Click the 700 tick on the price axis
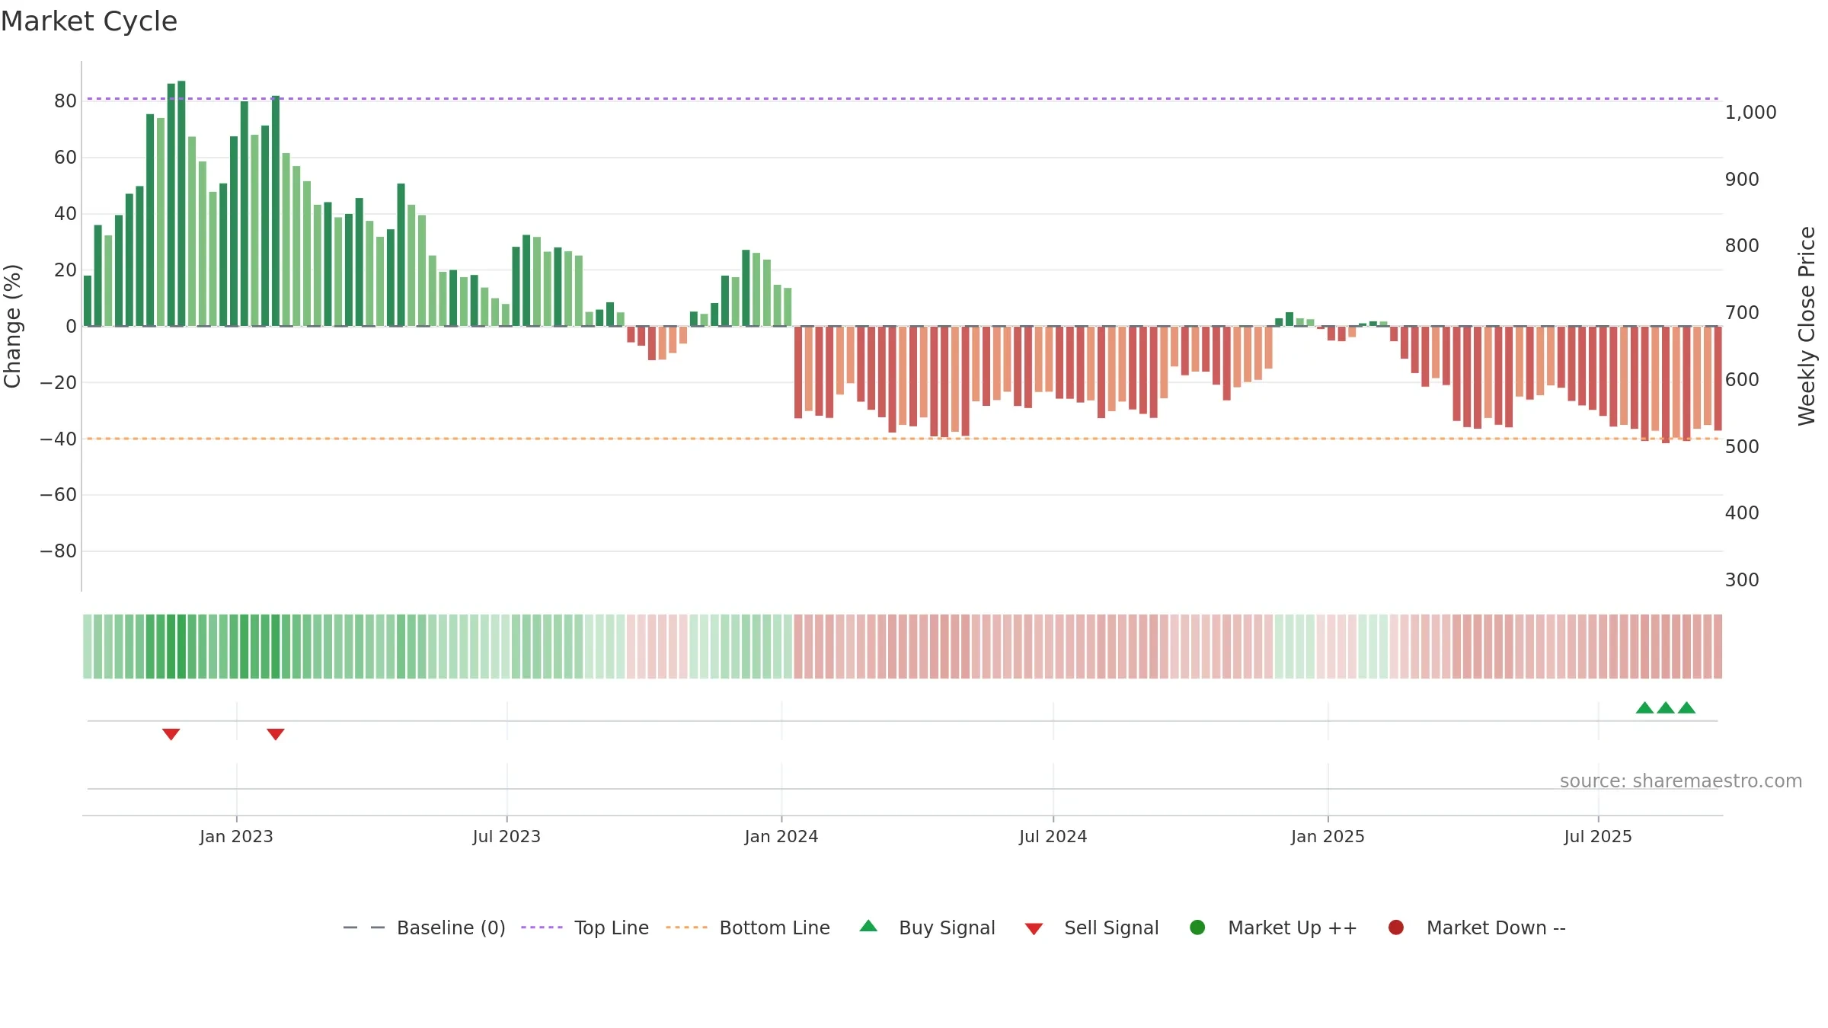1828x1028 pixels. (1743, 313)
